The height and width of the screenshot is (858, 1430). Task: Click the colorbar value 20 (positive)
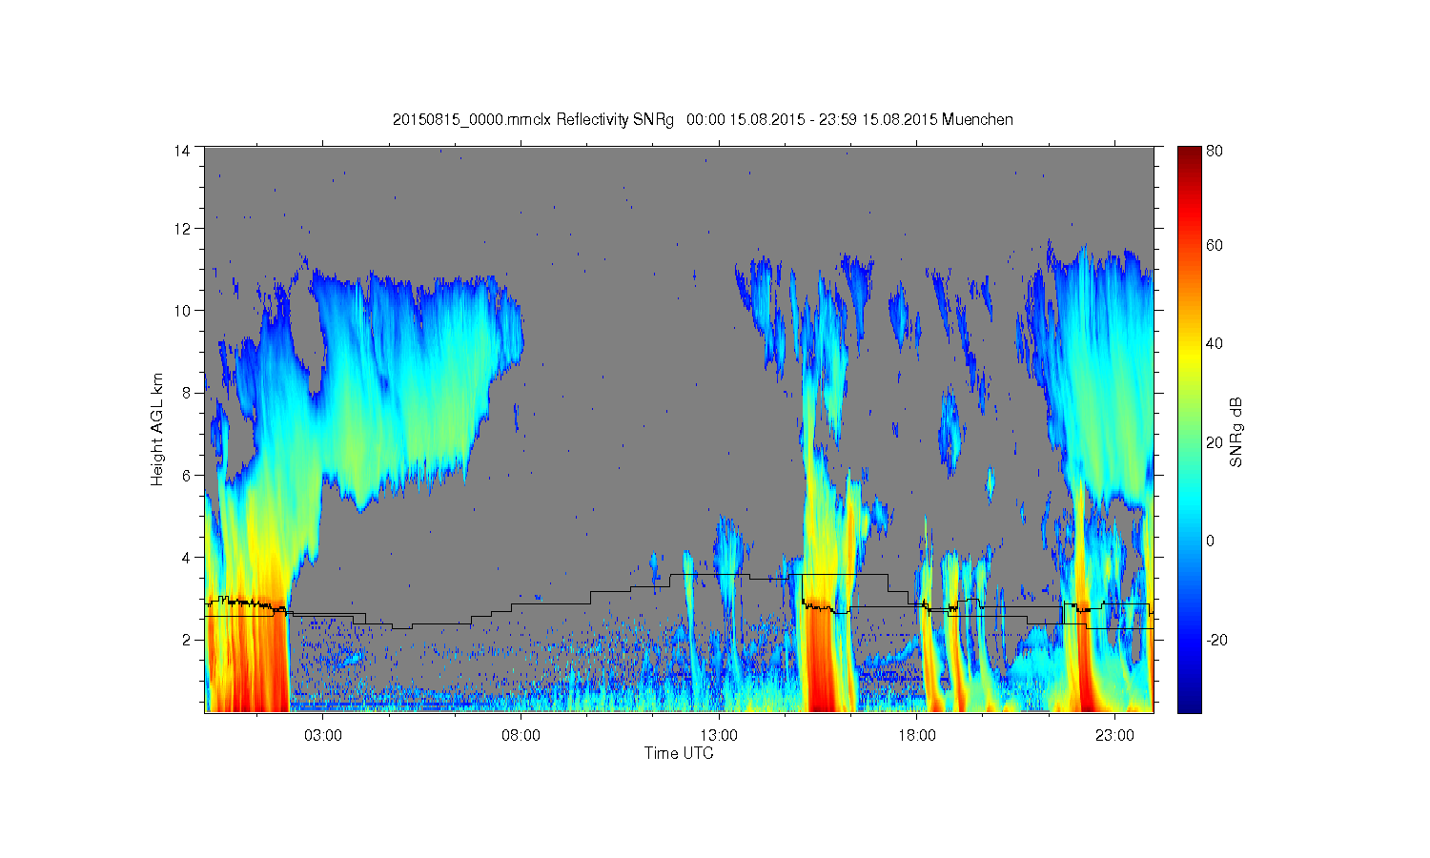[x=1215, y=442]
